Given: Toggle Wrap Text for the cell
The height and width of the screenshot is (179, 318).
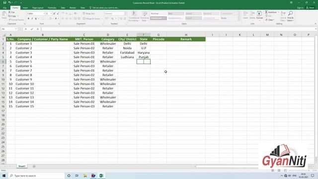Looking at the screenshot, I should (x=89, y=13).
